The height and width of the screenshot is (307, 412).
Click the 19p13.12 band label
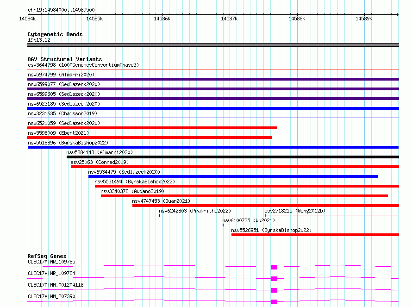tap(39, 40)
